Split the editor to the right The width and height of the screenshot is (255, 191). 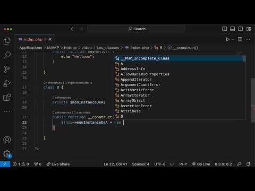click(240, 39)
